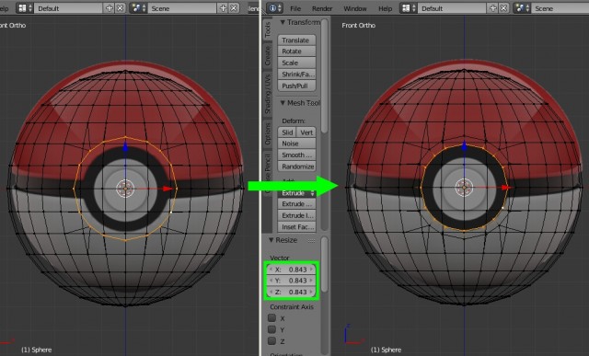Switch to the Shading / UVs tab
The image size is (589, 356).
click(x=268, y=94)
